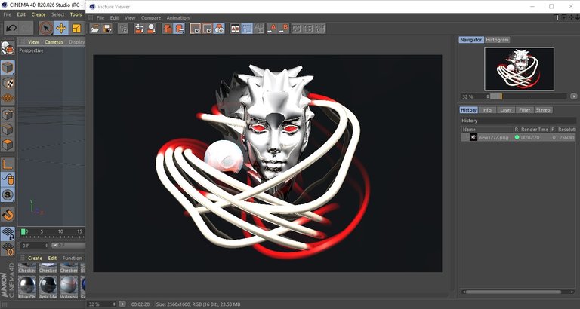
Task: Select the Live Selection arrow tool
Action: pos(46,28)
